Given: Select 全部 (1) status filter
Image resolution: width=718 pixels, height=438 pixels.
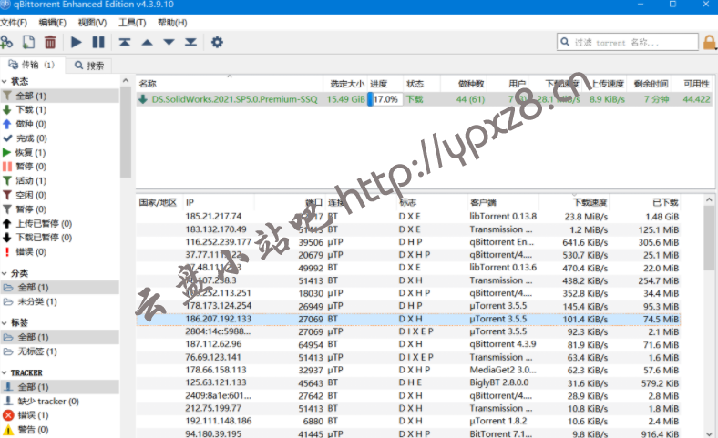Looking at the screenshot, I should click(x=59, y=96).
